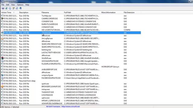This screenshot has height=108, width=193.
Task: Click the C:\Windows\System32\taskeng.exe path cell
Action: [x=78, y=50]
